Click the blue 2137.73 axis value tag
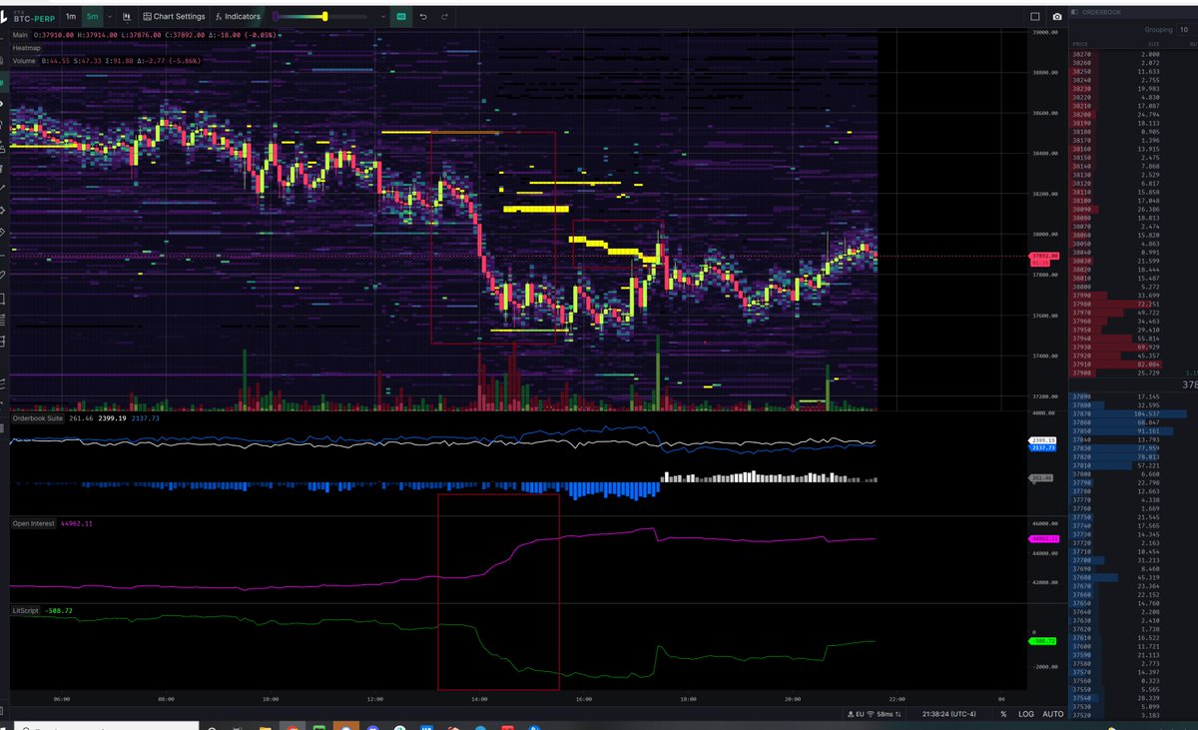This screenshot has height=730, width=1198. click(x=1044, y=449)
